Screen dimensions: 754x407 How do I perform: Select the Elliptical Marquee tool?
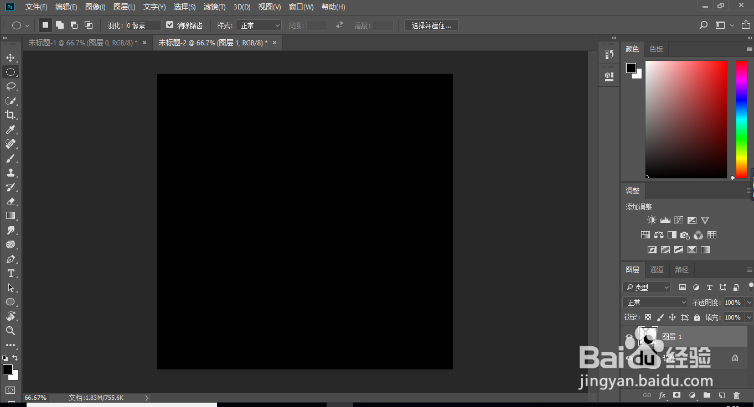[10, 72]
